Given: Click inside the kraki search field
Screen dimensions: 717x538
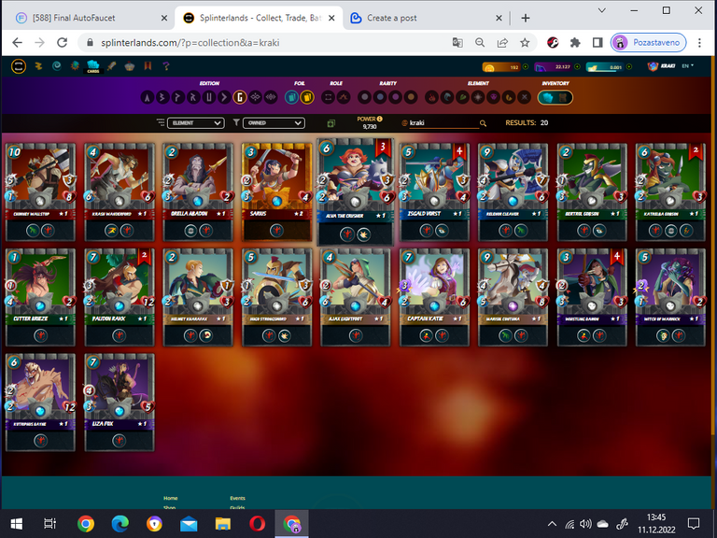Looking at the screenshot, I should click(x=443, y=122).
